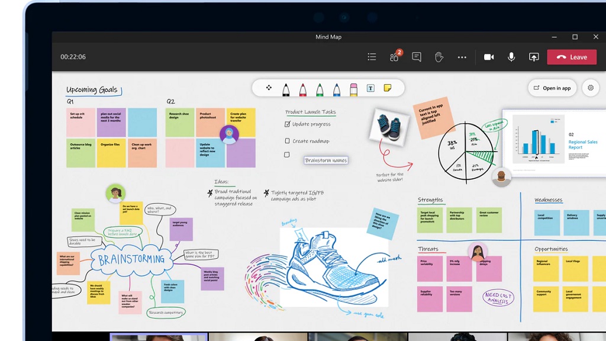The image size is (606, 341).
Task: Leave the meeting
Action: pyautogui.click(x=572, y=57)
